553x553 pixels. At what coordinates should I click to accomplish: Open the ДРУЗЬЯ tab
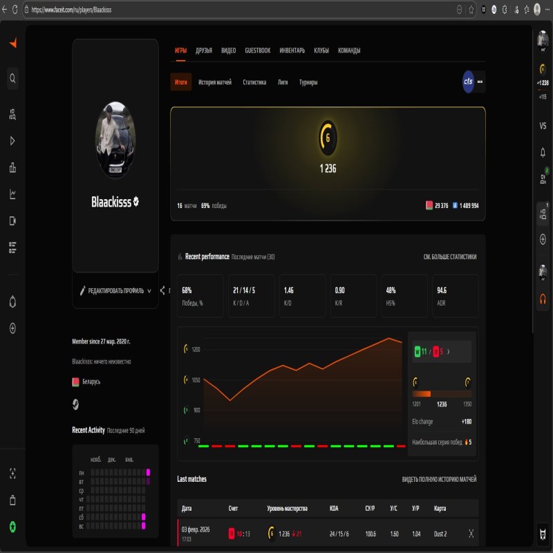(x=205, y=50)
